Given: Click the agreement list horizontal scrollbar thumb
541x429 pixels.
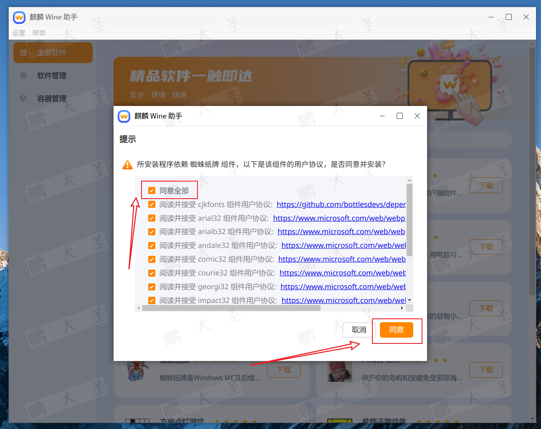Looking at the screenshot, I should click(x=231, y=308).
